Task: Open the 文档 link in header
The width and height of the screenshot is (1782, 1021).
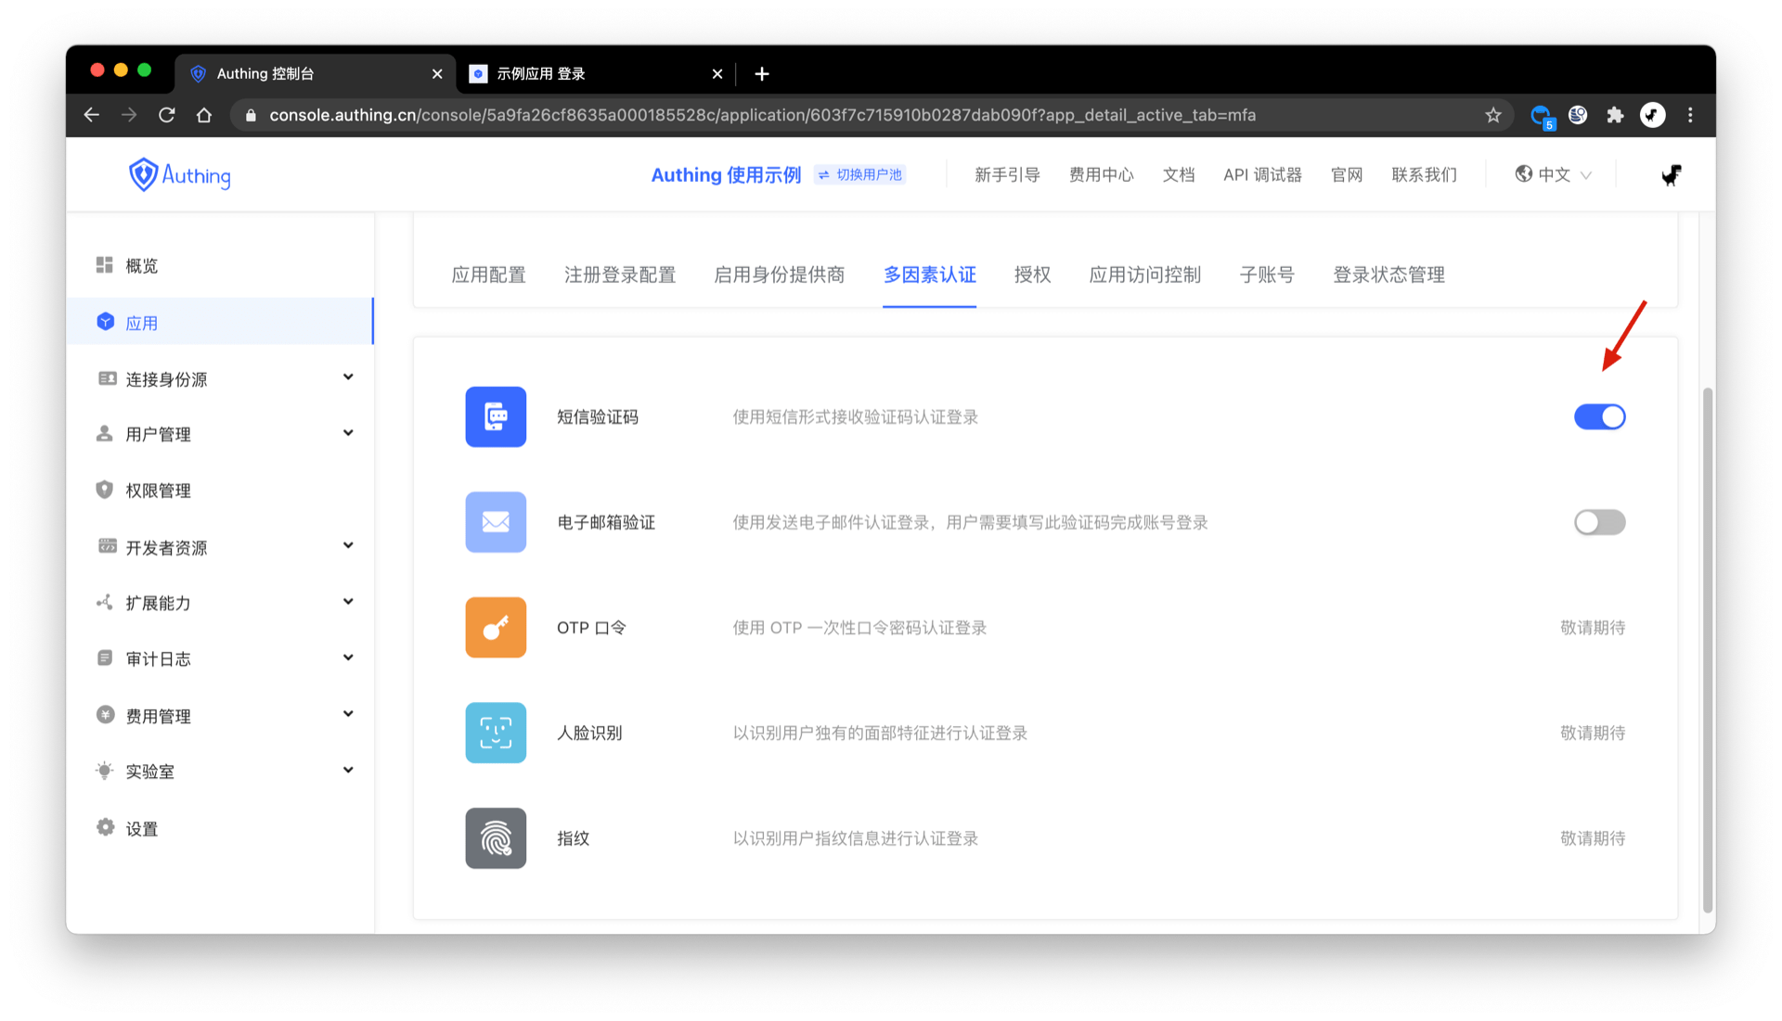Action: pos(1178,174)
